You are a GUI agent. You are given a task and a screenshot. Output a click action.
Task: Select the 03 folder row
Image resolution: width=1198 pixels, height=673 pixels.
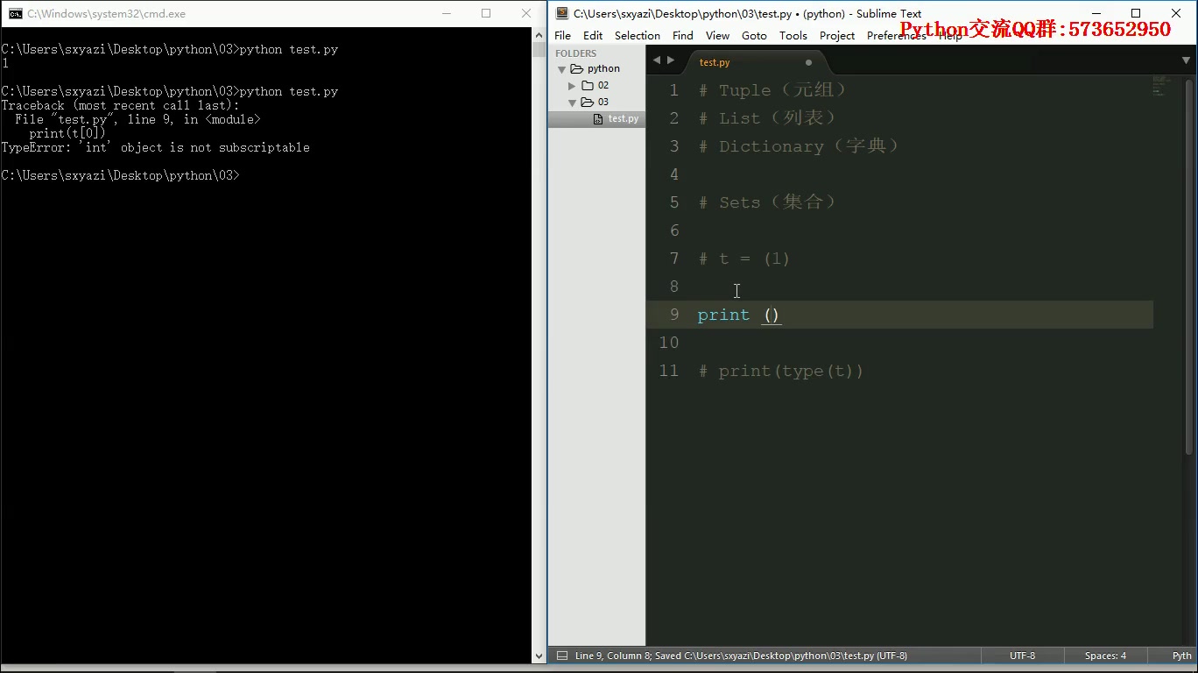point(596,102)
